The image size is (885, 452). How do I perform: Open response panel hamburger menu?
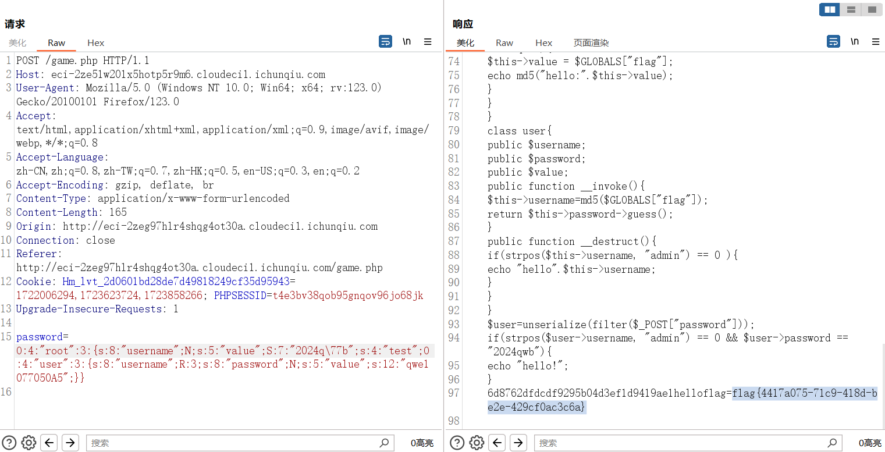[876, 41]
